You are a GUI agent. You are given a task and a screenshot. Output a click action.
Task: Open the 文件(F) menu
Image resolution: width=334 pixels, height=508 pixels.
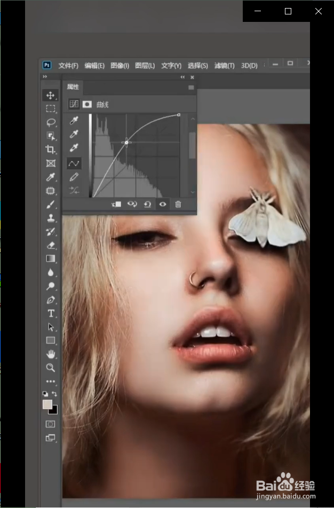pyautogui.click(x=68, y=66)
